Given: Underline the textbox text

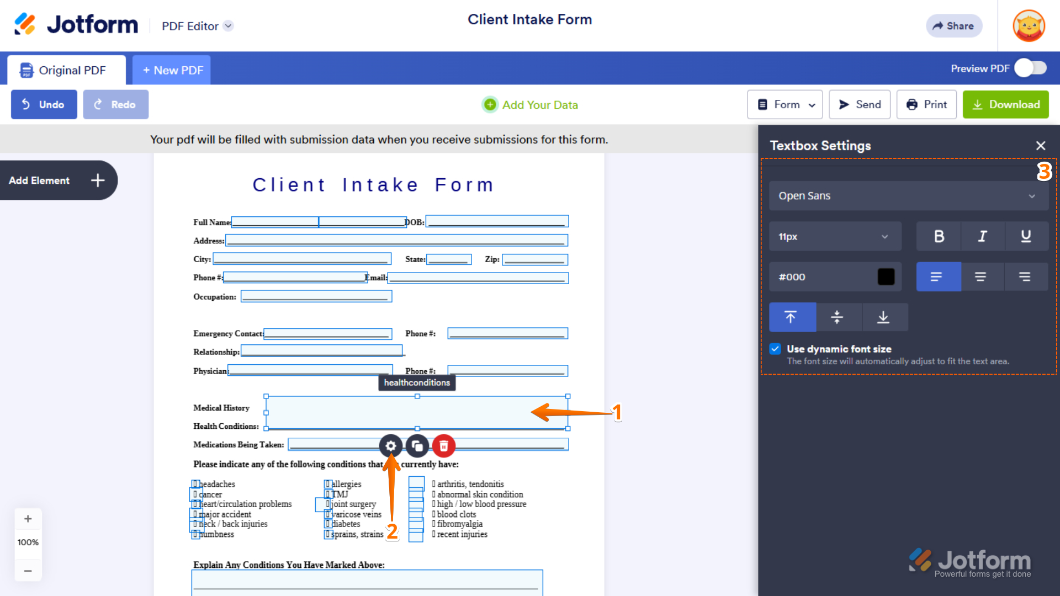Looking at the screenshot, I should (1026, 237).
